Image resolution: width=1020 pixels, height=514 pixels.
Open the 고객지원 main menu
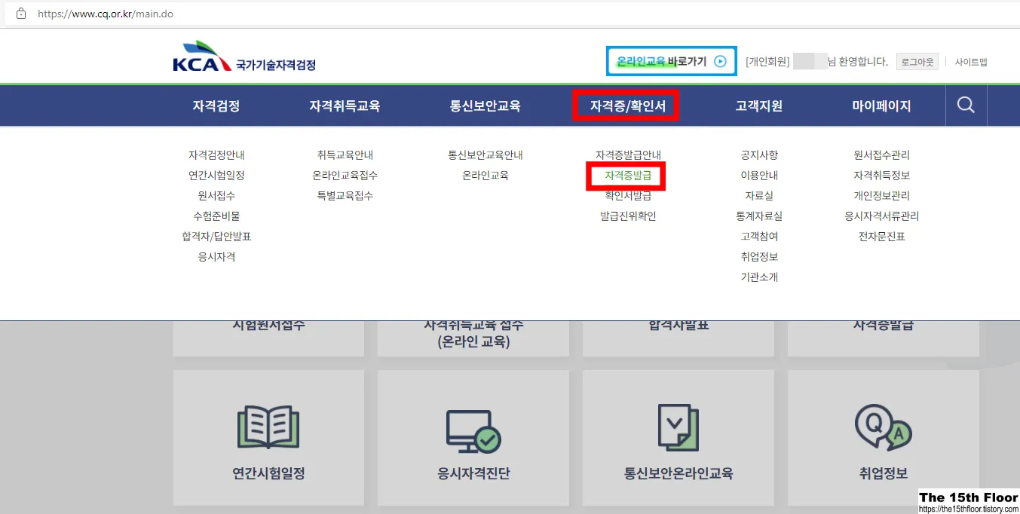(x=759, y=106)
